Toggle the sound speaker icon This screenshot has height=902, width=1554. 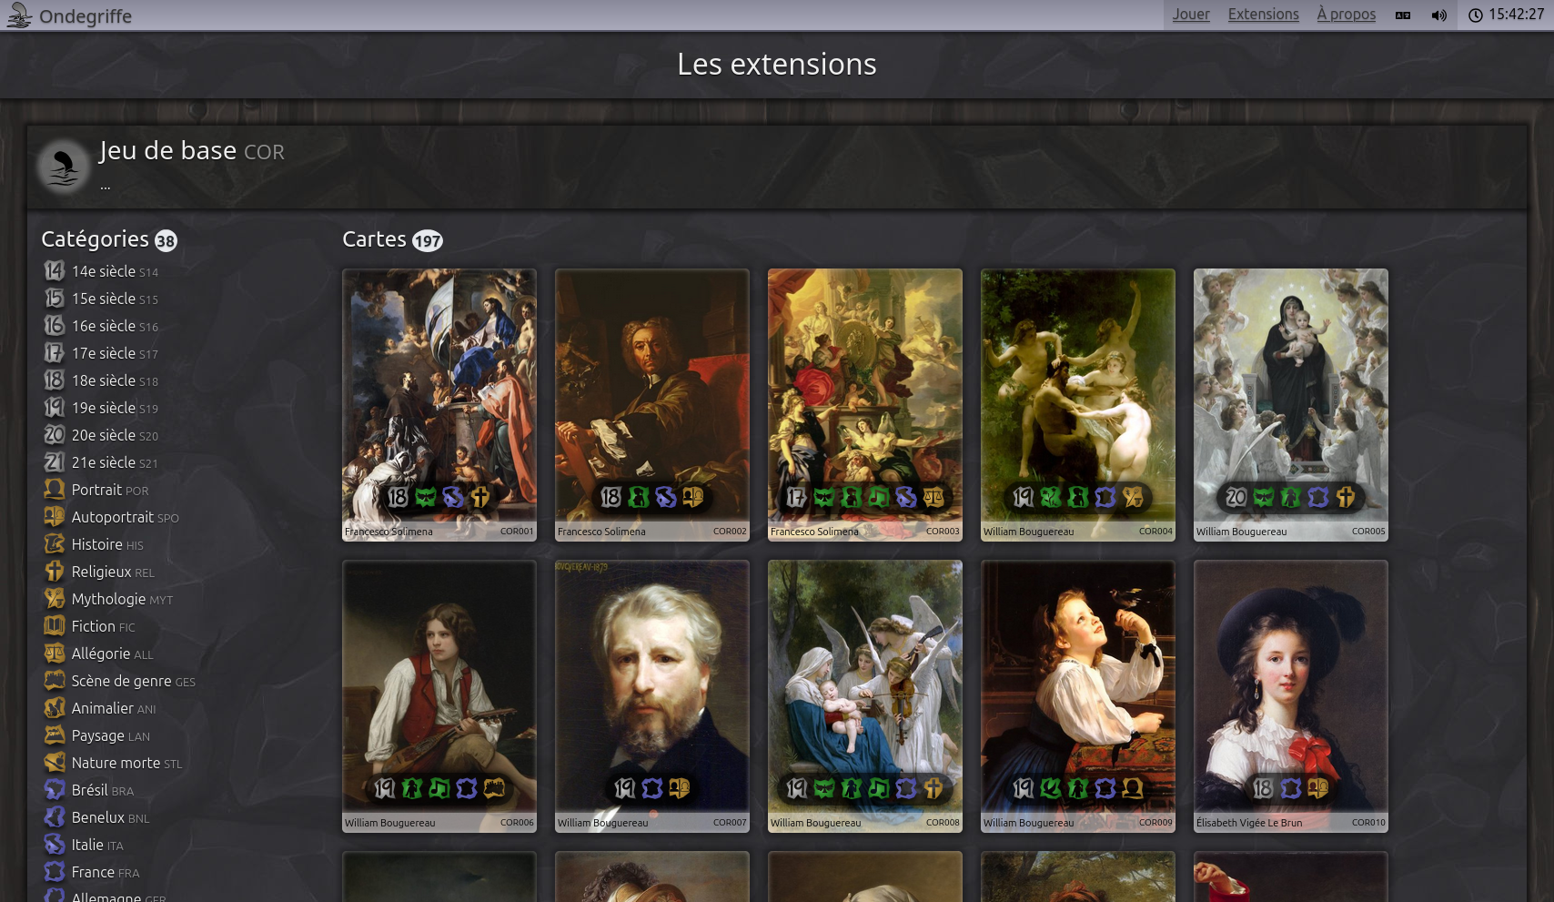pyautogui.click(x=1438, y=15)
